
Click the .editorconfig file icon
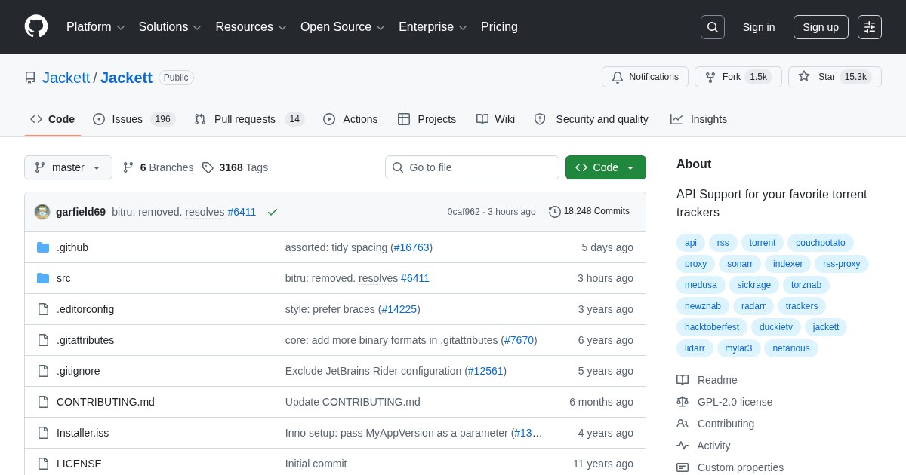tap(43, 309)
